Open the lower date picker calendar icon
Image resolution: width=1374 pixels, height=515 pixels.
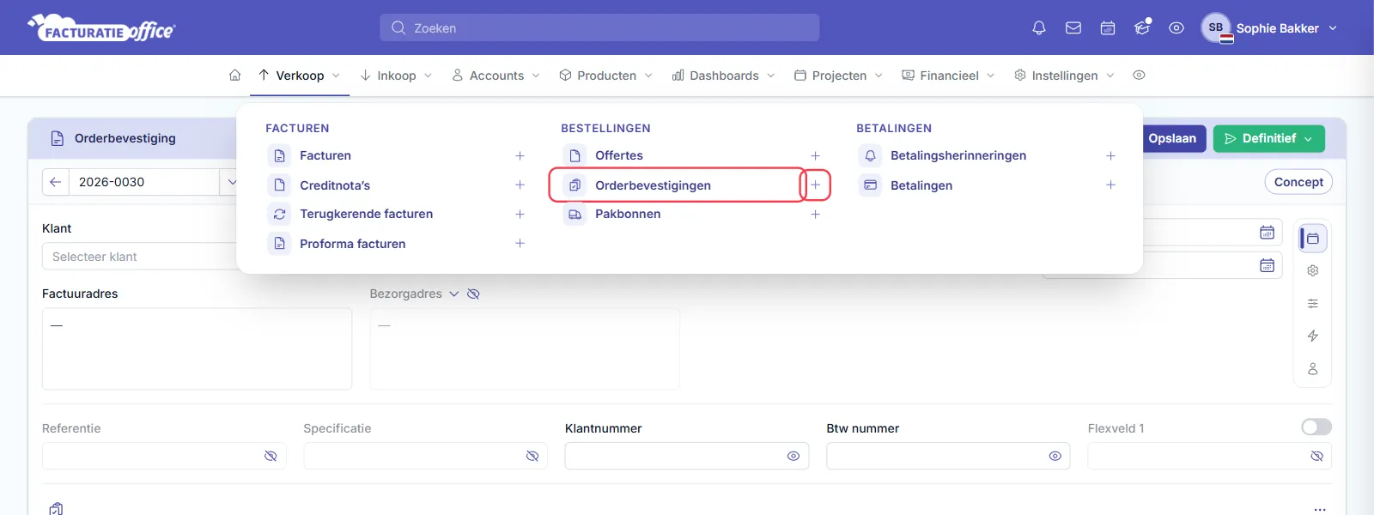point(1267,265)
